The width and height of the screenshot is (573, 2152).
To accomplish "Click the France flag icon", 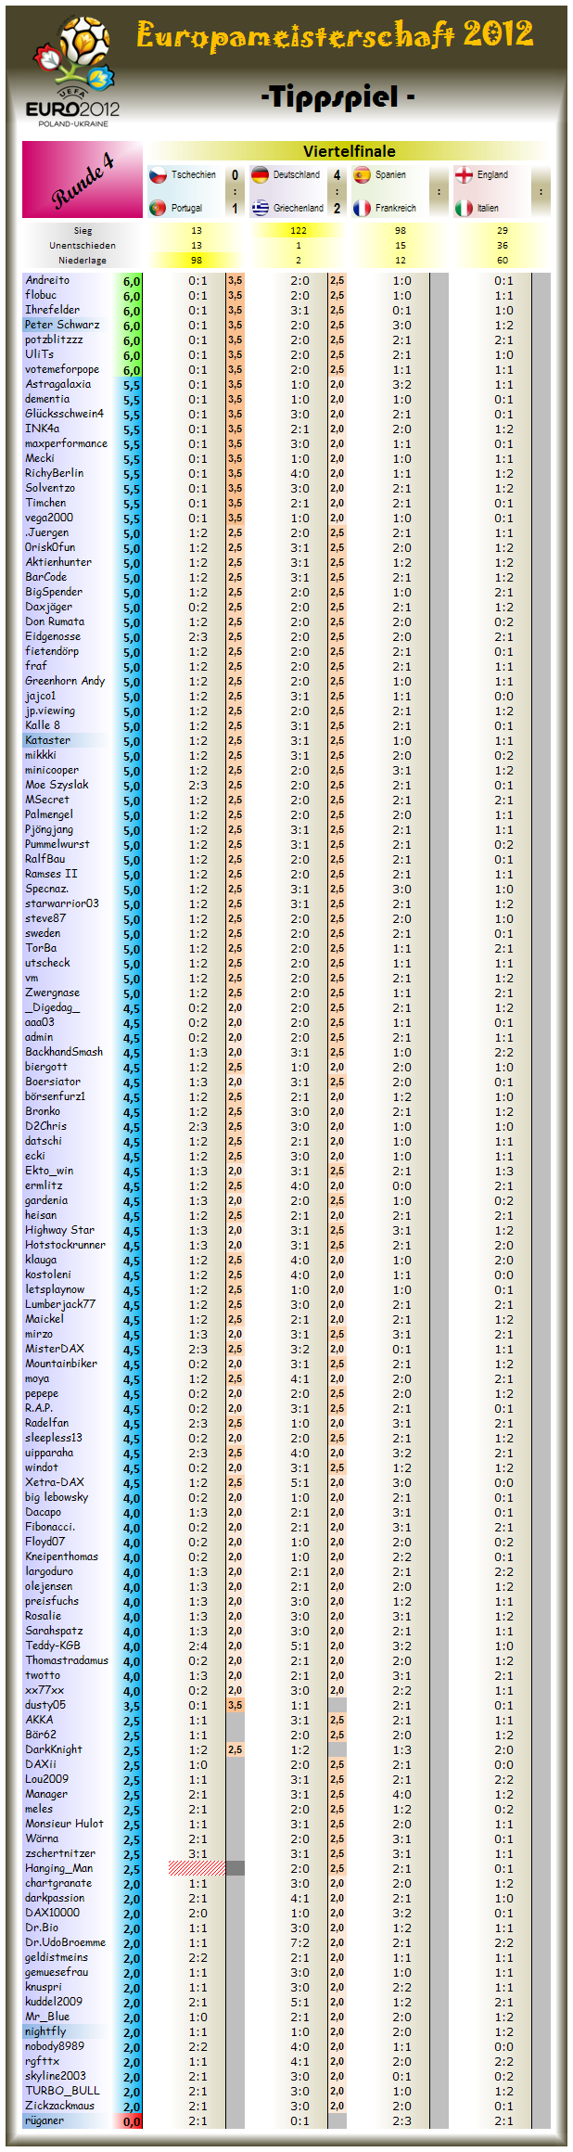I will pos(362,208).
